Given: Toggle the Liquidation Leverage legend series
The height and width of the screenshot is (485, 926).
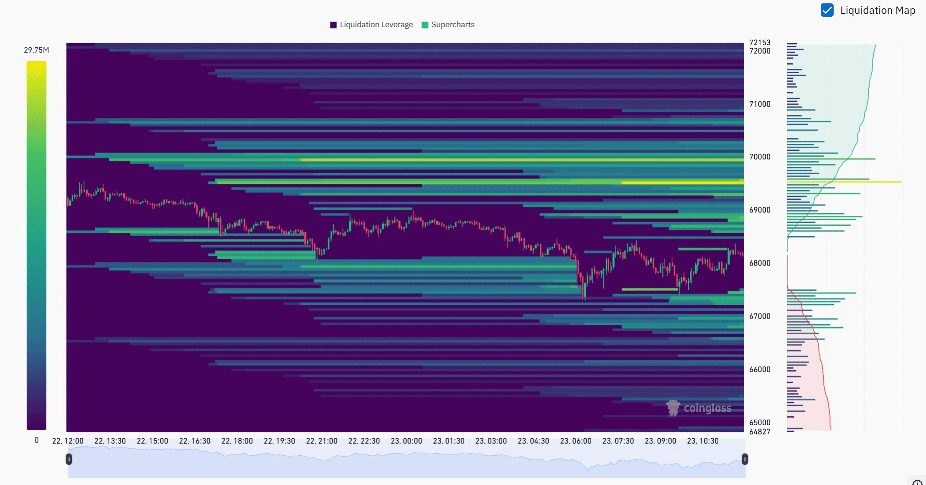Looking at the screenshot, I should pos(376,25).
